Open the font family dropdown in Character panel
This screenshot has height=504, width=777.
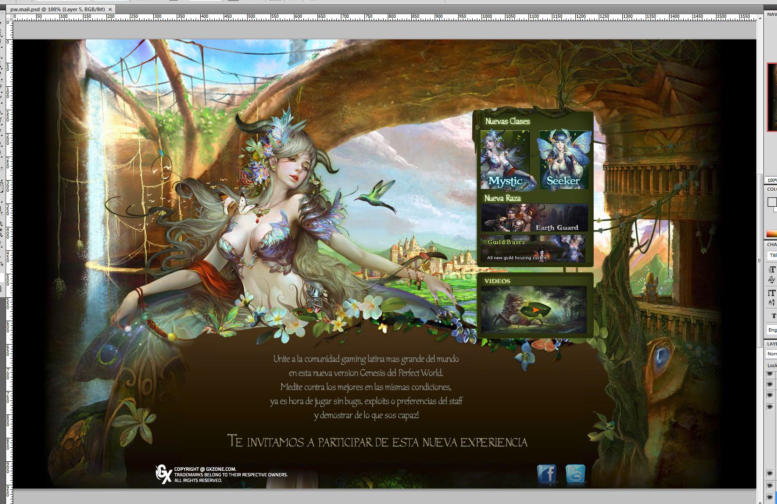click(x=772, y=256)
